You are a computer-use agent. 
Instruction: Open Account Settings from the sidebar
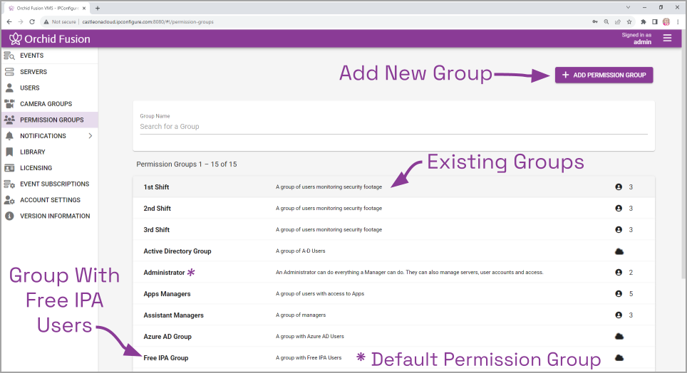50,200
